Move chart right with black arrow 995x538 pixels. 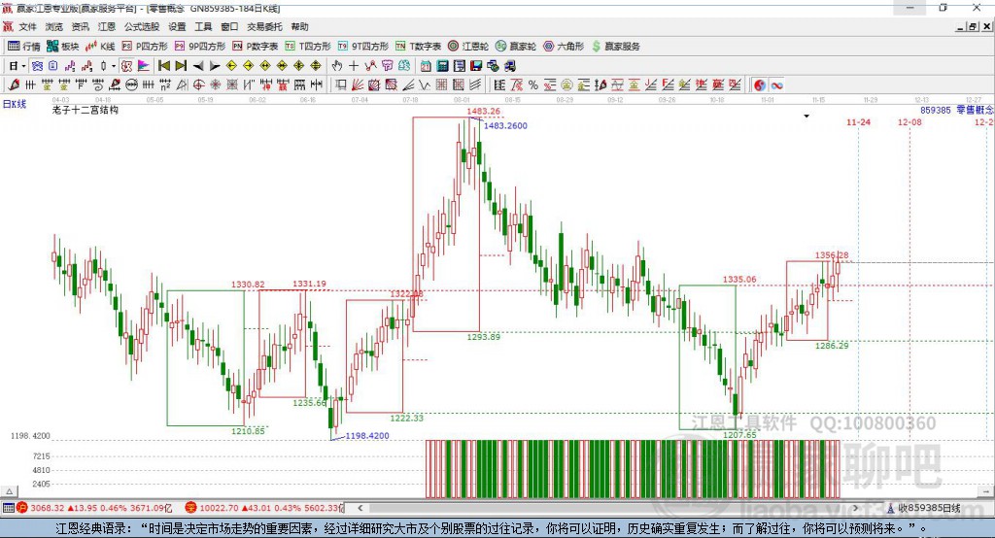click(215, 66)
